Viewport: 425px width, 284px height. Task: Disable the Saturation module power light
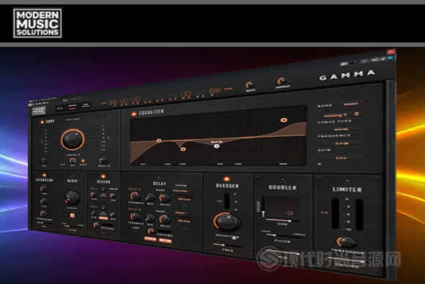[x=45, y=176]
